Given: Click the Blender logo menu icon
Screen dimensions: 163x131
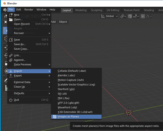Looking at the screenshot, I should coord(5,10).
